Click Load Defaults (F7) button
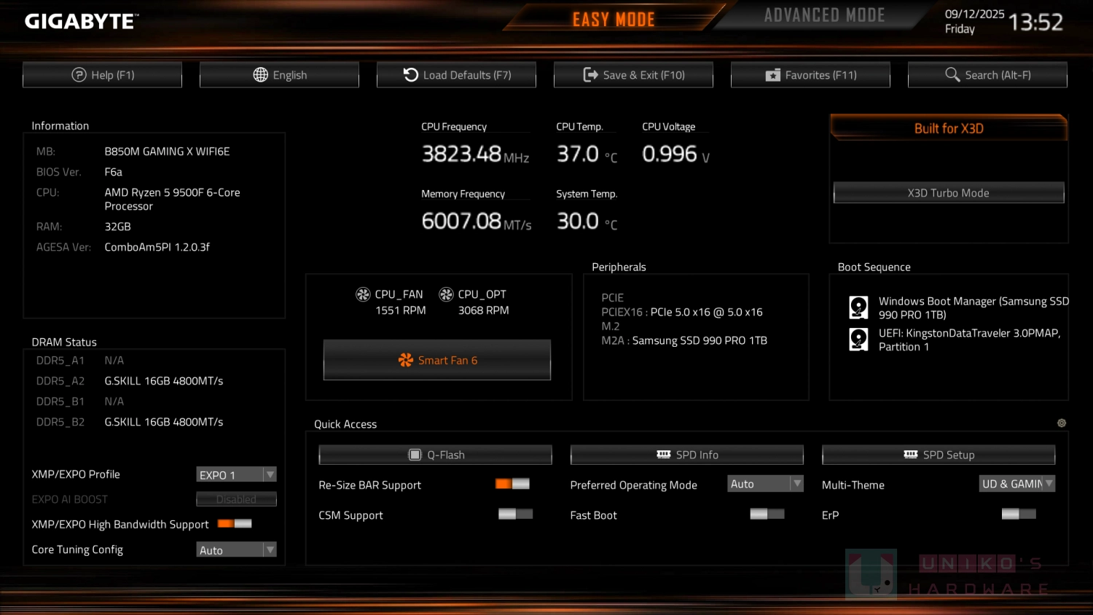 pyautogui.click(x=456, y=75)
